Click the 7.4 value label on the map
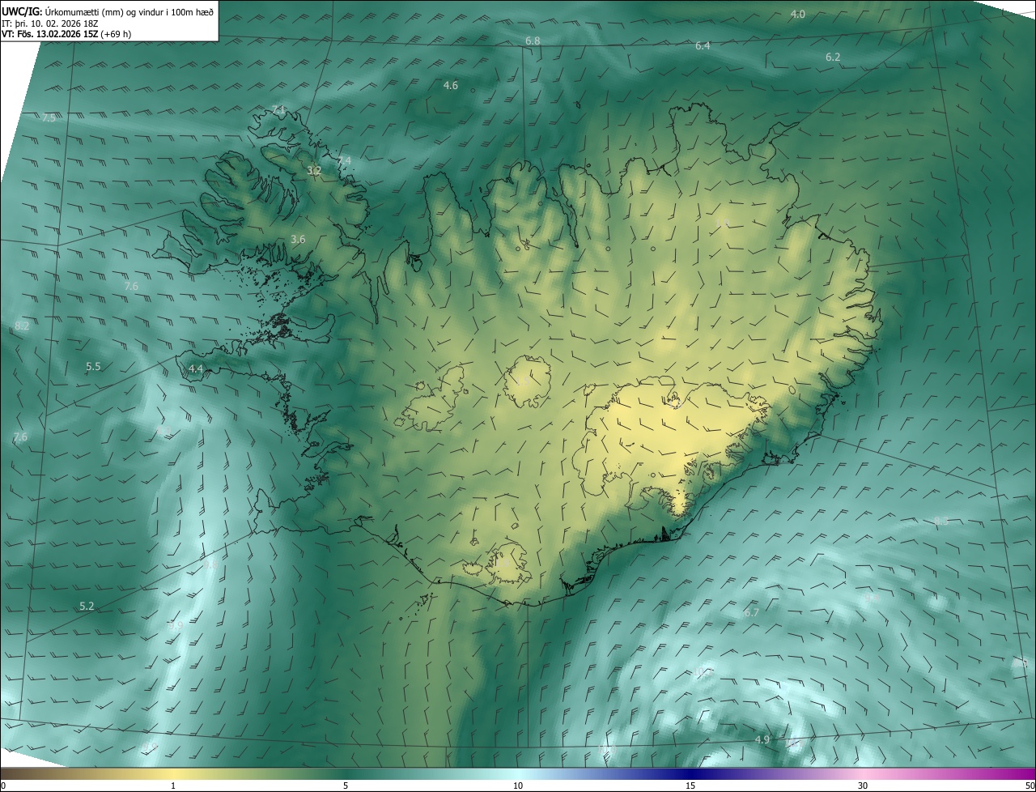The width and height of the screenshot is (1036, 792). (344, 161)
